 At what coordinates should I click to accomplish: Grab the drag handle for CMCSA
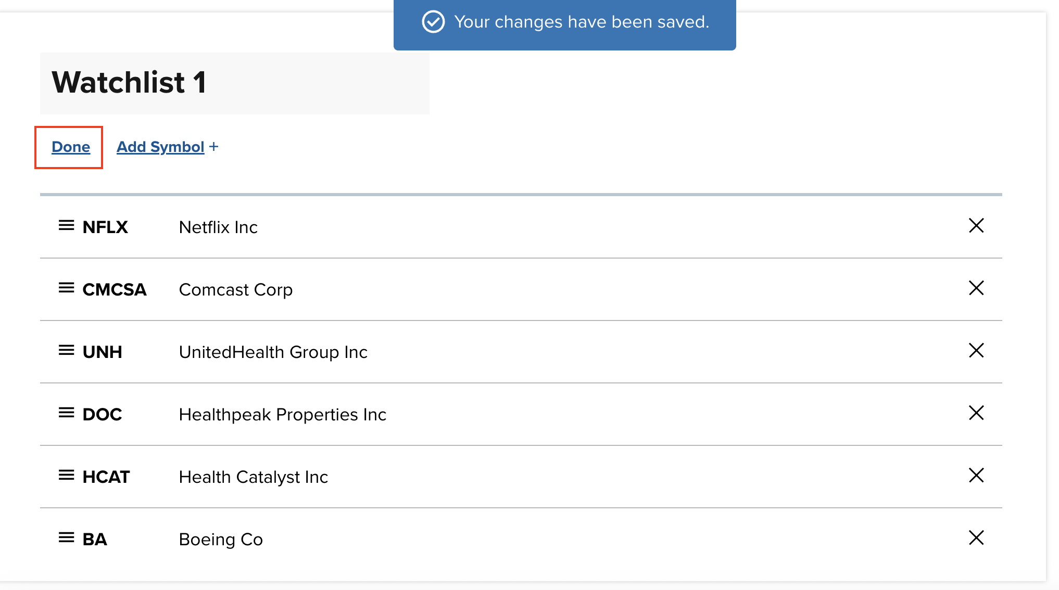[x=66, y=288]
